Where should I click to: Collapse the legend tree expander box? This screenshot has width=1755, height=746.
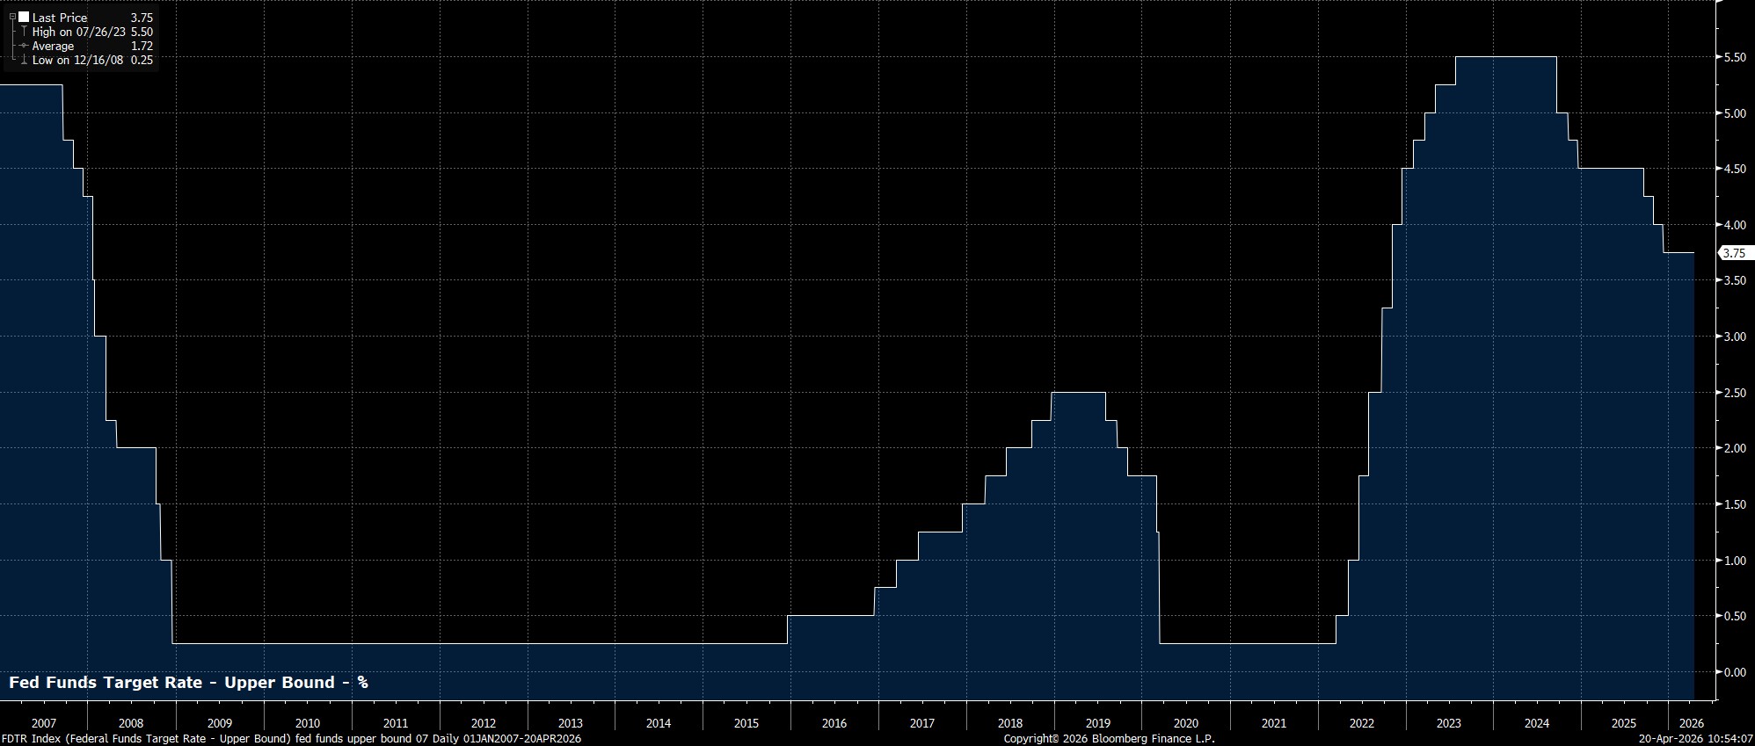(x=12, y=18)
